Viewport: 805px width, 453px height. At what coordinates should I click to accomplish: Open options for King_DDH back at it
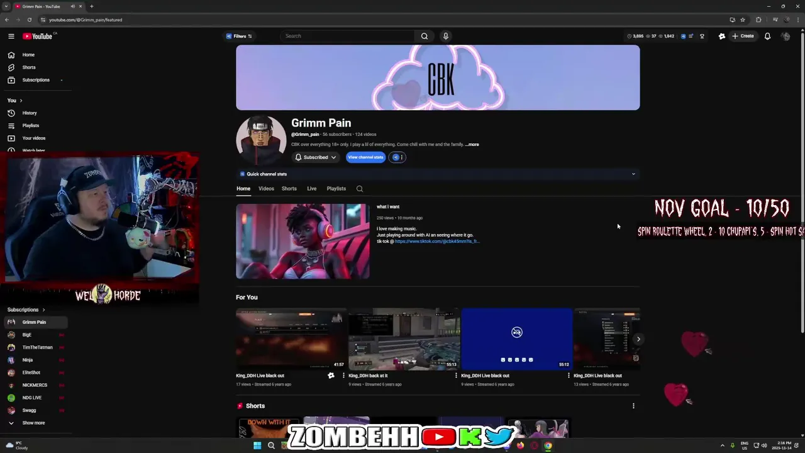(456, 376)
